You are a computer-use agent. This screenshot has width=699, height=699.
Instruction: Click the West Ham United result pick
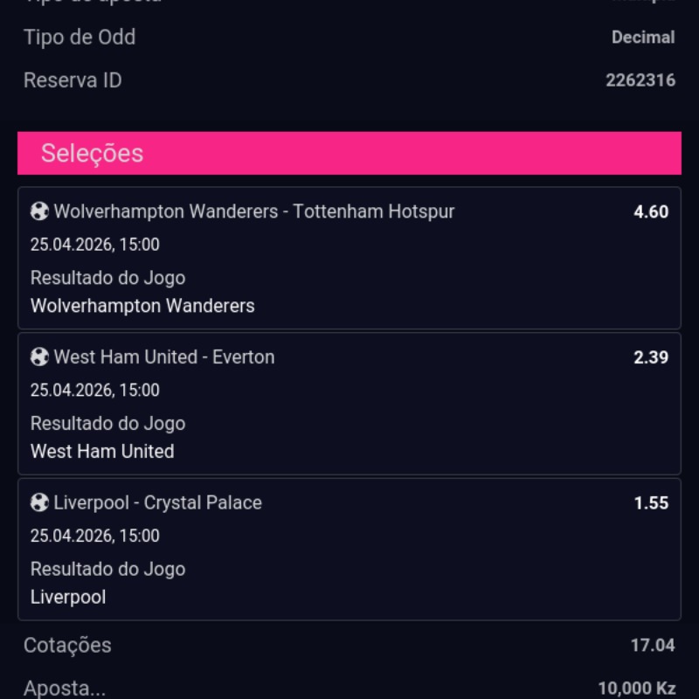point(102,452)
